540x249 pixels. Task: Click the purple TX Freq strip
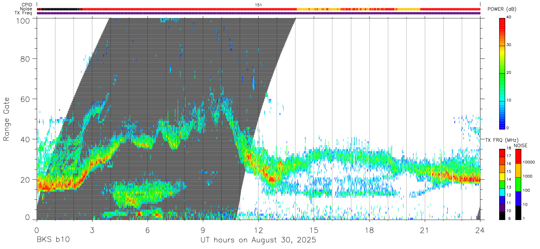258,13
